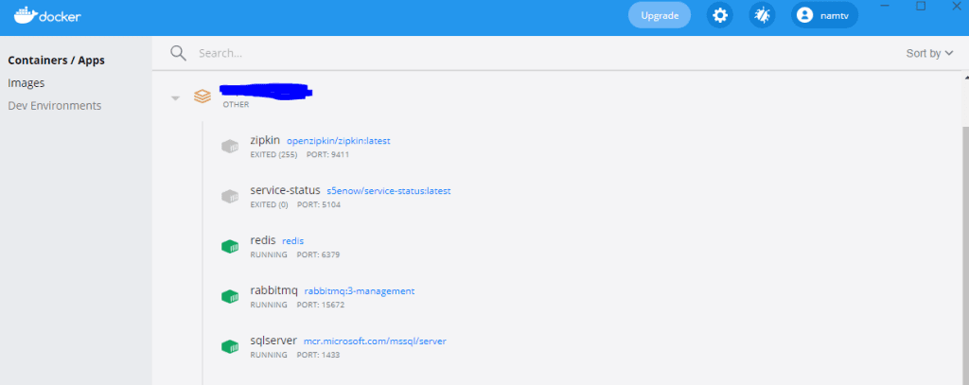Image resolution: width=969 pixels, height=385 pixels.
Task: Click the RUNNING status of rabbitmq
Action: click(268, 305)
